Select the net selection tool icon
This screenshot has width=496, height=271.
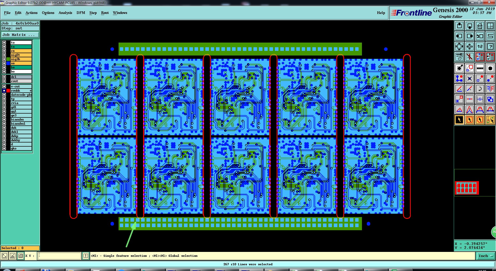click(490, 120)
